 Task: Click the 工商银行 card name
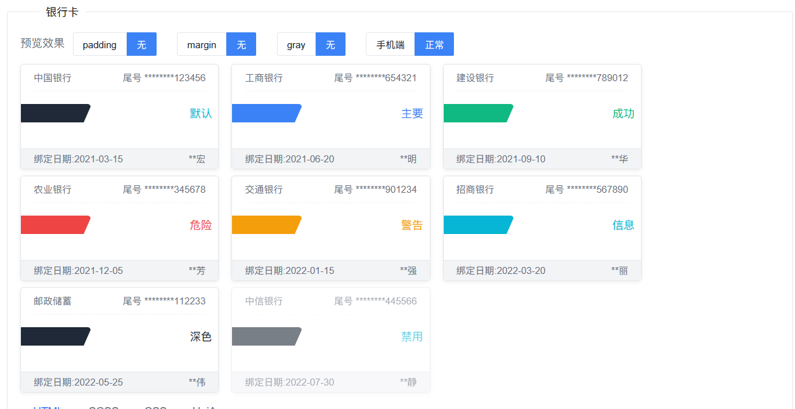click(x=264, y=78)
